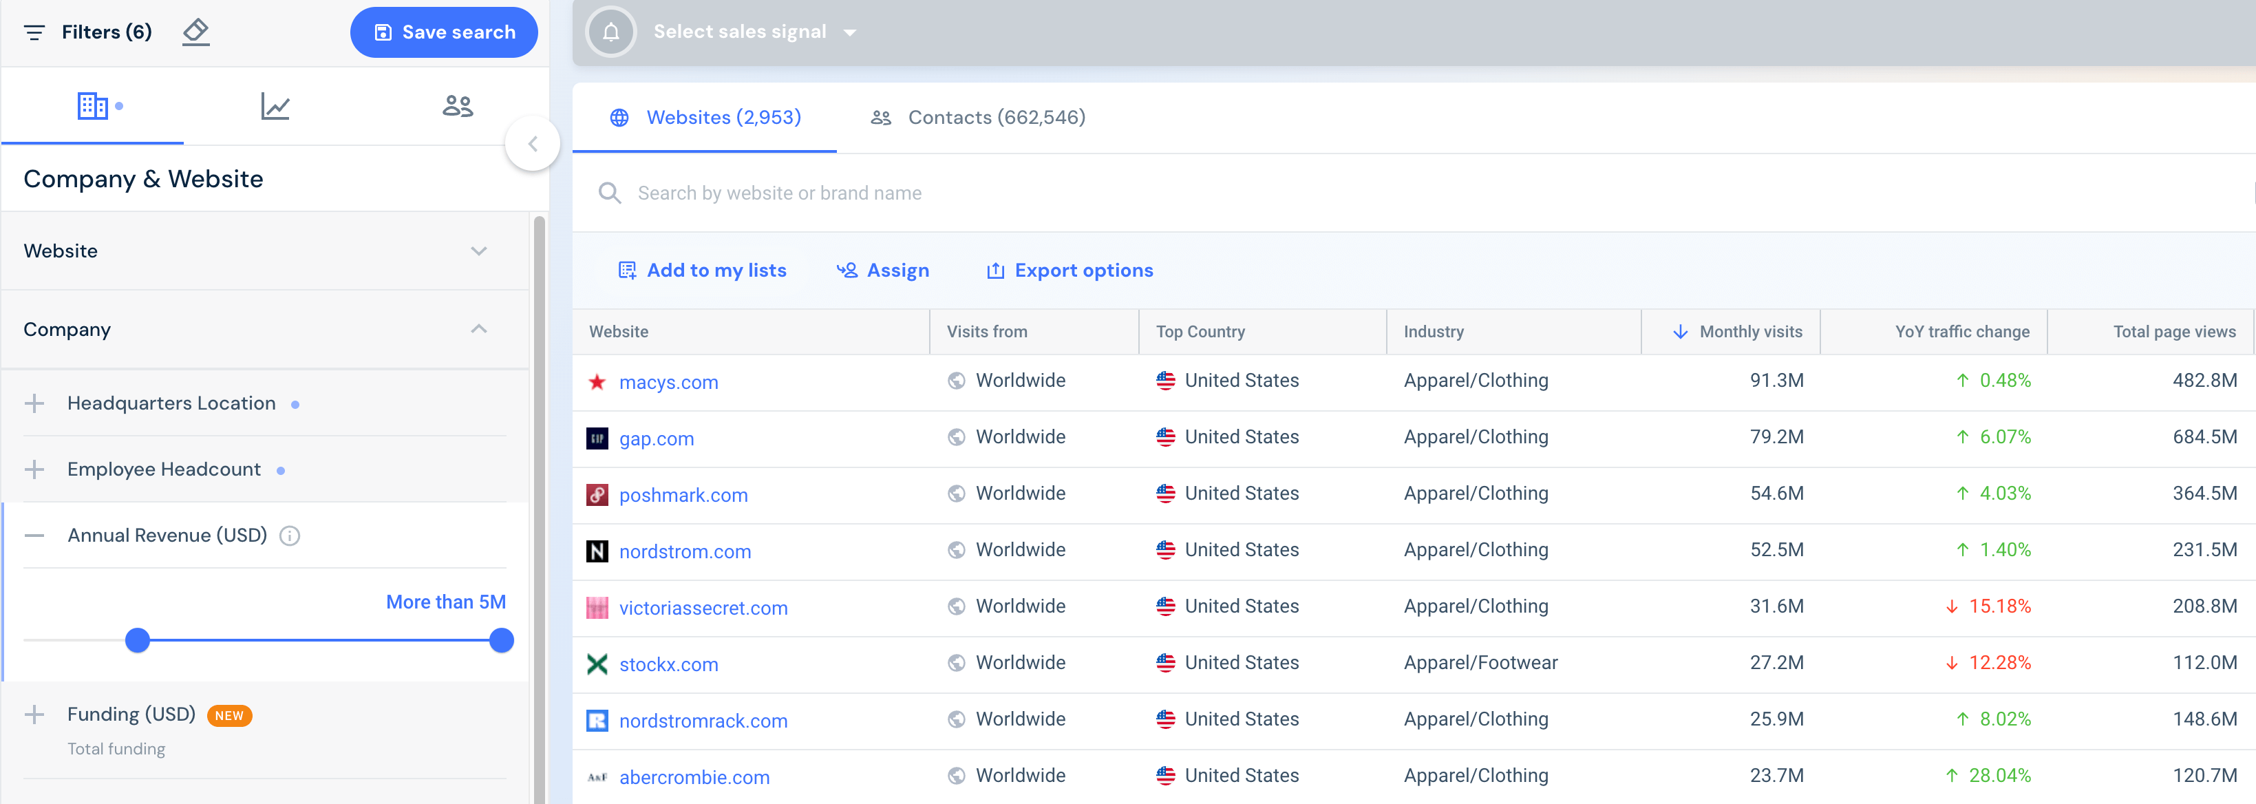
Task: Click the Assign icon above the table
Action: 847,270
